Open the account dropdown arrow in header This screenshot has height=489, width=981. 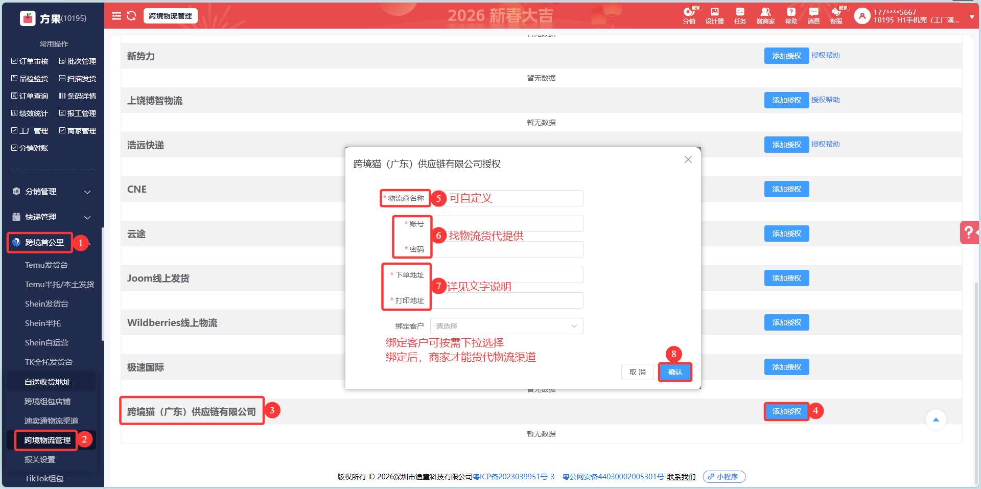pyautogui.click(x=972, y=17)
